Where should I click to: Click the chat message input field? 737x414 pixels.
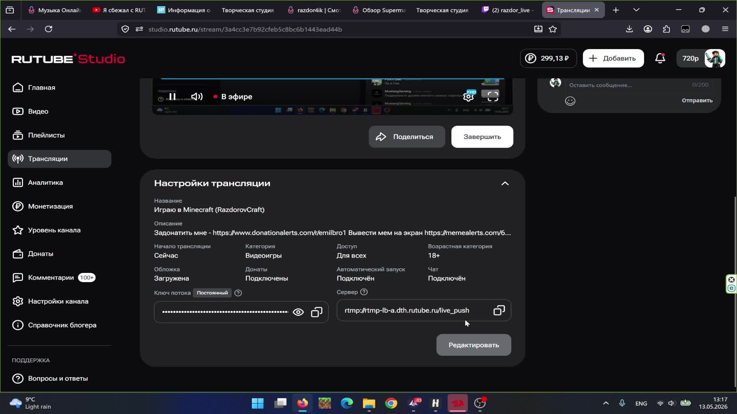click(630, 85)
